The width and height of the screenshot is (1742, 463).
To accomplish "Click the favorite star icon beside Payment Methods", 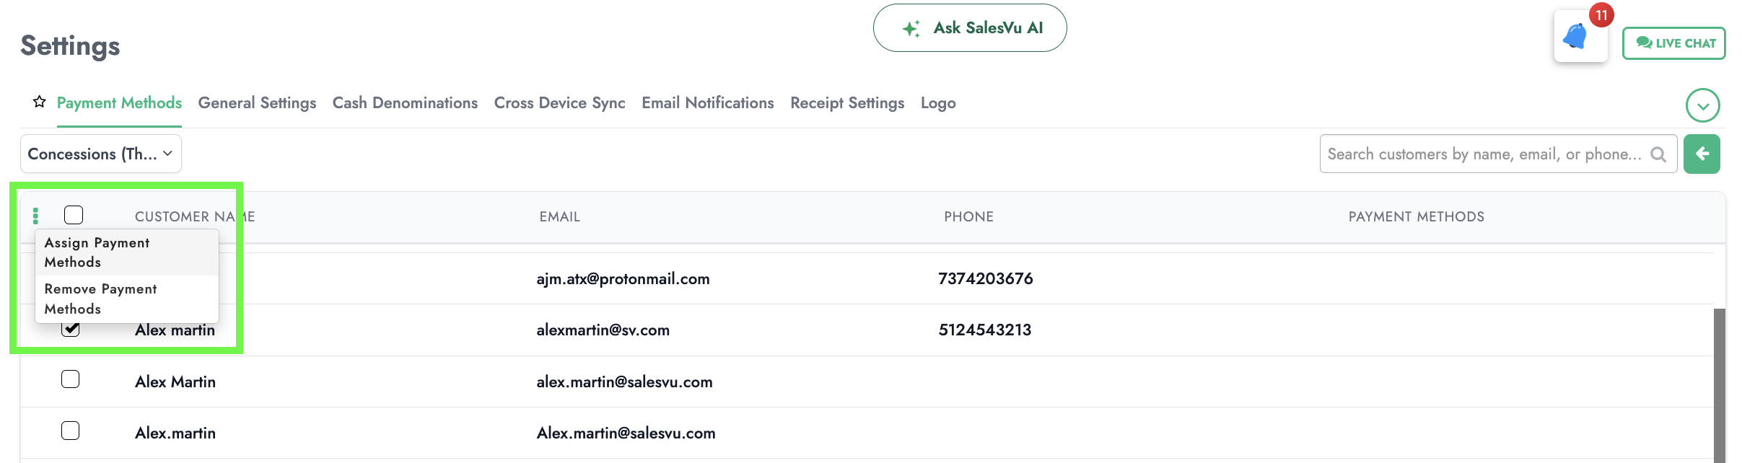I will click(x=40, y=102).
